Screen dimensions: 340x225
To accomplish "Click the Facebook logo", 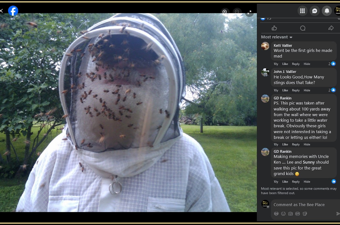I will pyautogui.click(x=13, y=11).
